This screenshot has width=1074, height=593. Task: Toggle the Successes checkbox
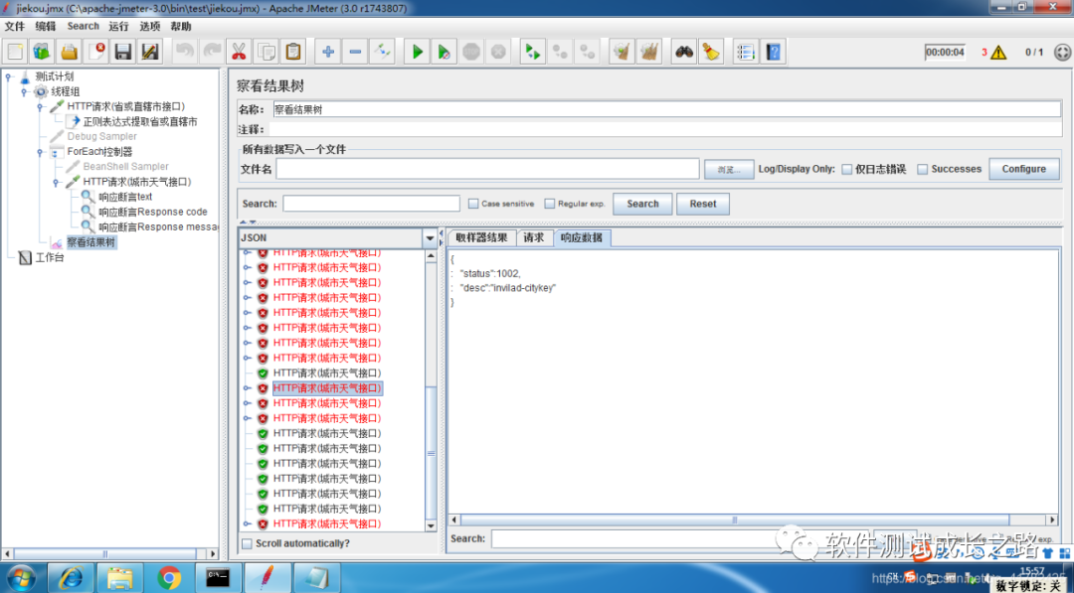[x=923, y=169]
